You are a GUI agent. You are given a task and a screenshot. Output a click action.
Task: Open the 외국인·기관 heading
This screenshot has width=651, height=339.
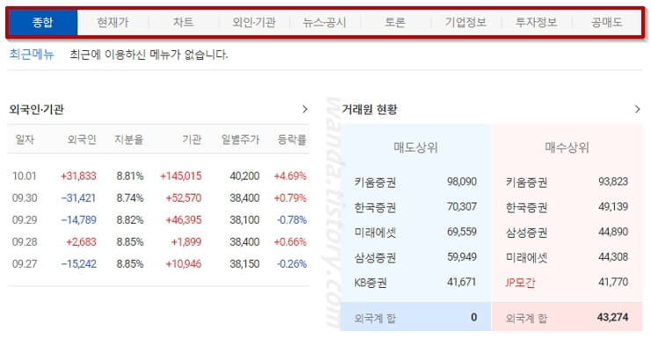tap(37, 109)
